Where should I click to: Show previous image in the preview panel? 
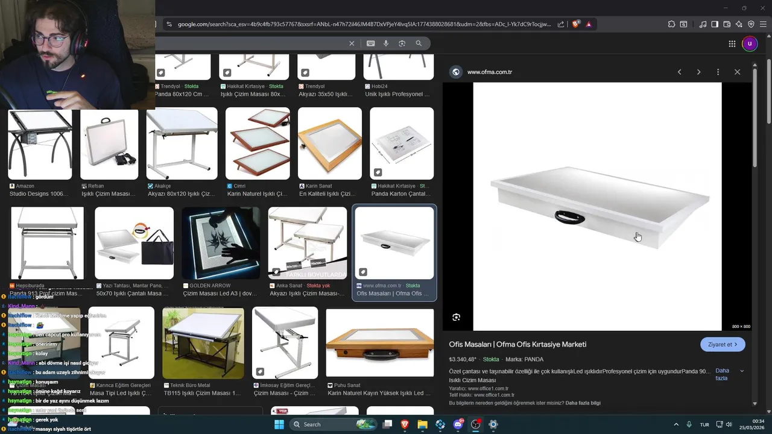pyautogui.click(x=679, y=72)
